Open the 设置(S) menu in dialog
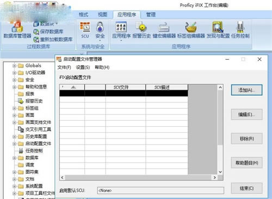 pos(83,67)
